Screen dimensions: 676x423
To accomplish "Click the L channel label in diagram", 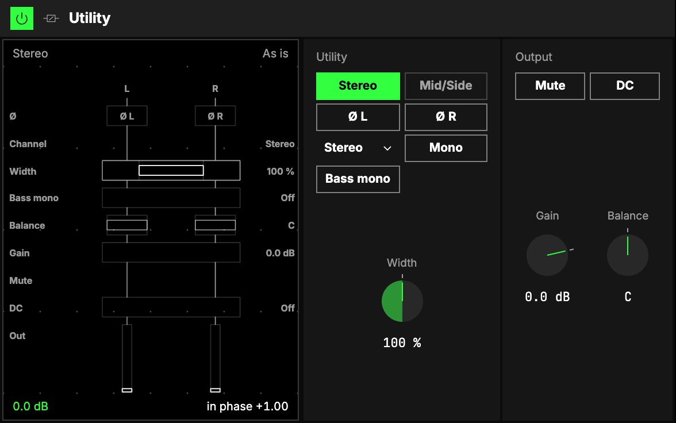I will (126, 89).
